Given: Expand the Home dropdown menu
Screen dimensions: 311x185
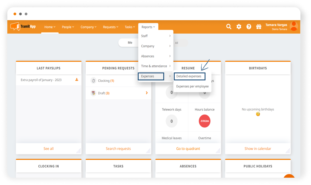Looking at the screenshot, I should point(50,27).
